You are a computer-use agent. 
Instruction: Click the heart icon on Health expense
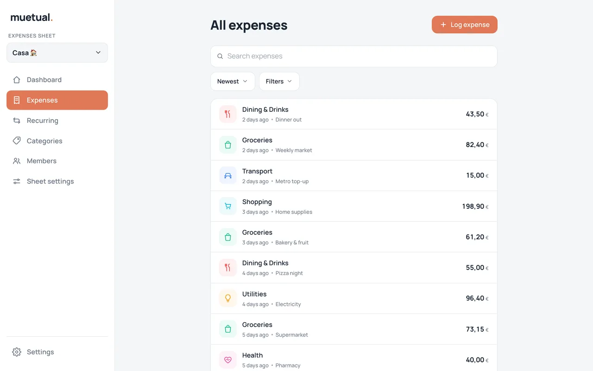coord(227,360)
